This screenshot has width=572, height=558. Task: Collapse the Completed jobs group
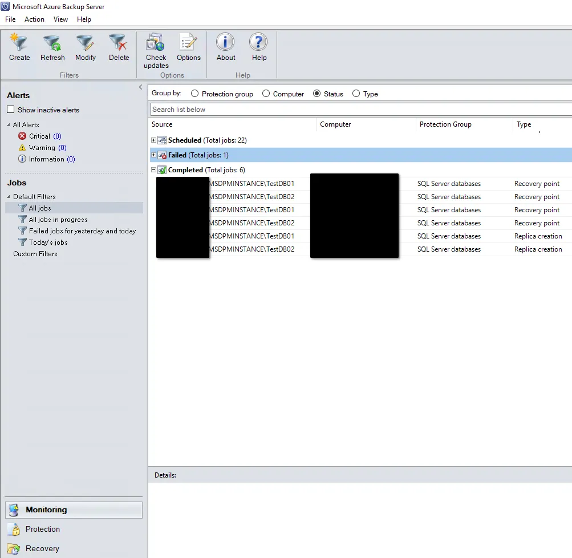coord(153,170)
